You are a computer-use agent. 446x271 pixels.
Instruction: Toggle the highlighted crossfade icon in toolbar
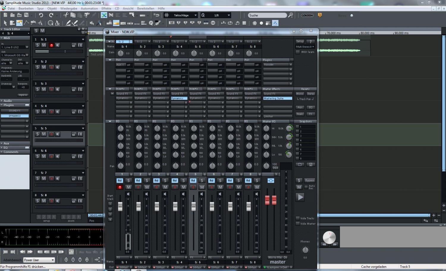click(x=104, y=15)
